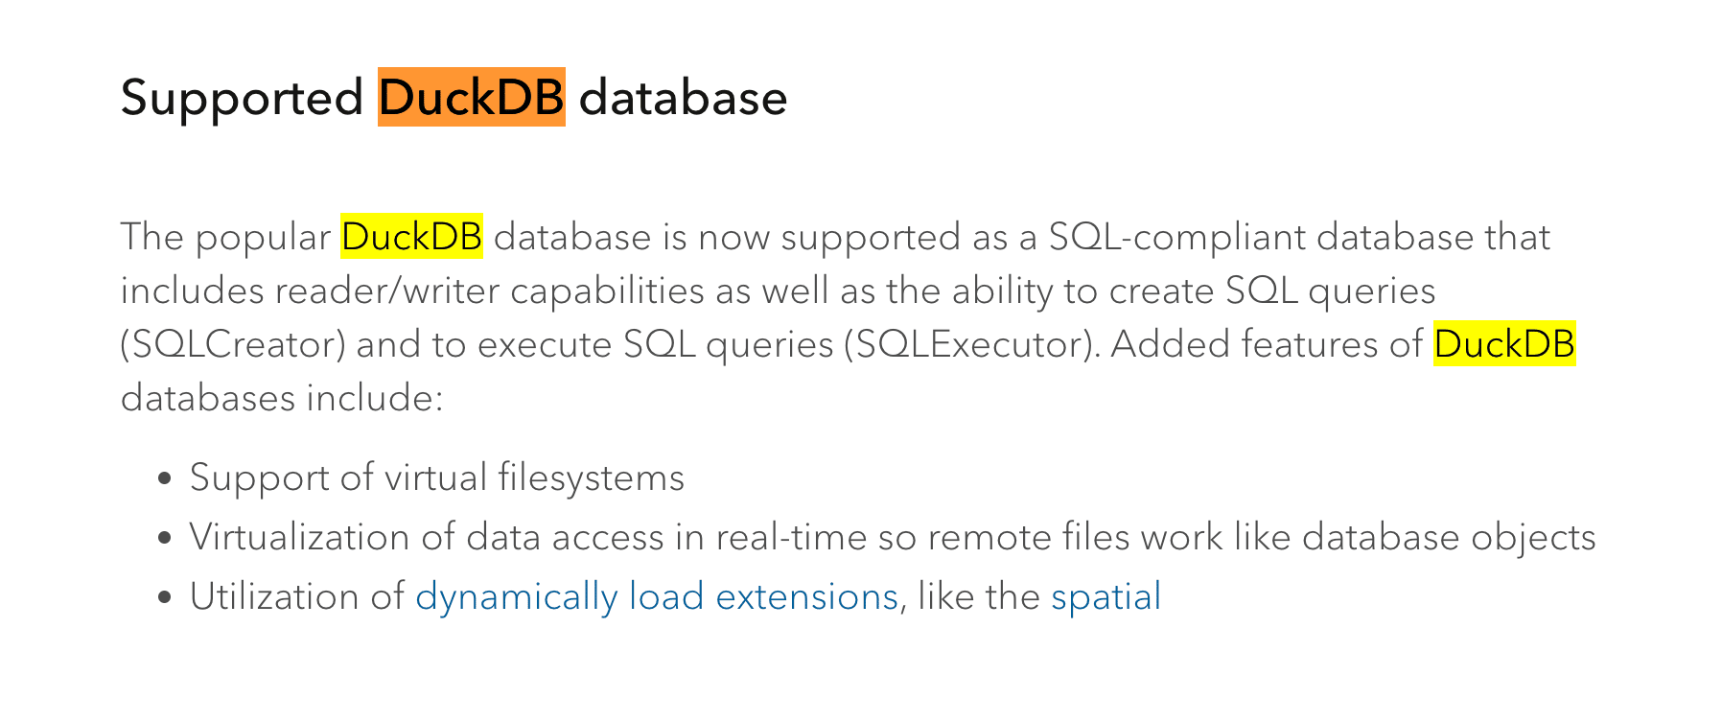Click the orange highlighted DuckDB in heading

click(472, 97)
